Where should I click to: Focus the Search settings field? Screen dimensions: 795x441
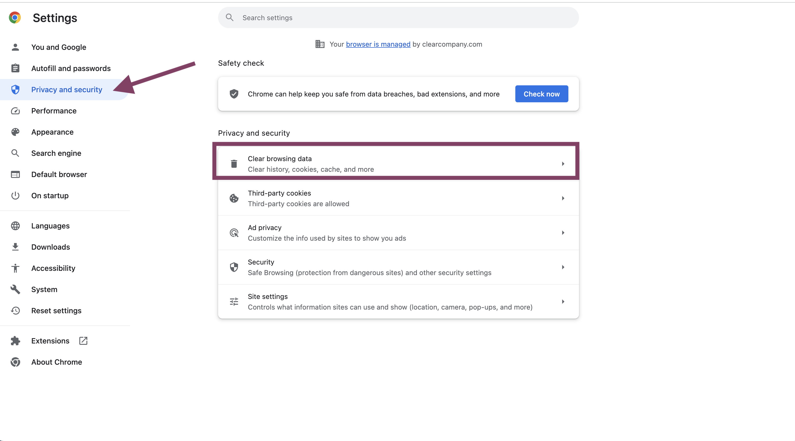398,17
